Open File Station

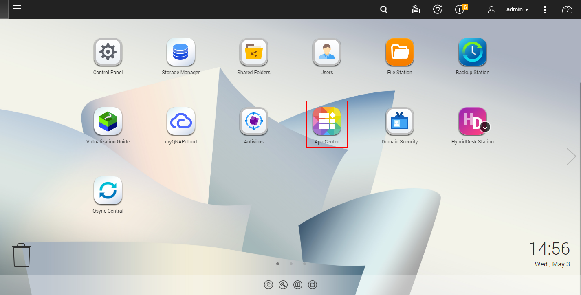[399, 51]
